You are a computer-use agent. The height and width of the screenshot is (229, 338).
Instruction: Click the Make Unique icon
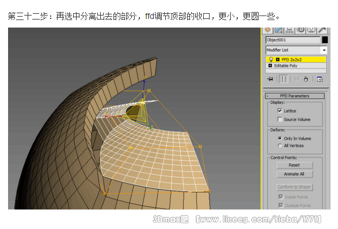point(297,79)
